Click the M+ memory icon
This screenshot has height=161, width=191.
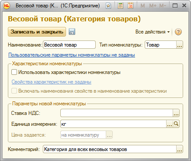click(x=153, y=6)
